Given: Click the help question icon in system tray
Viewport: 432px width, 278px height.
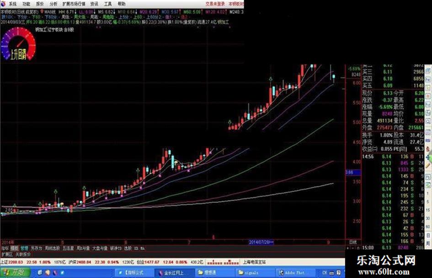Looking at the screenshot, I should (x=339, y=273).
